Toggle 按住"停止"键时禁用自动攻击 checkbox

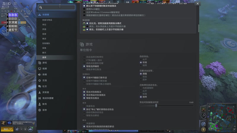84,109
